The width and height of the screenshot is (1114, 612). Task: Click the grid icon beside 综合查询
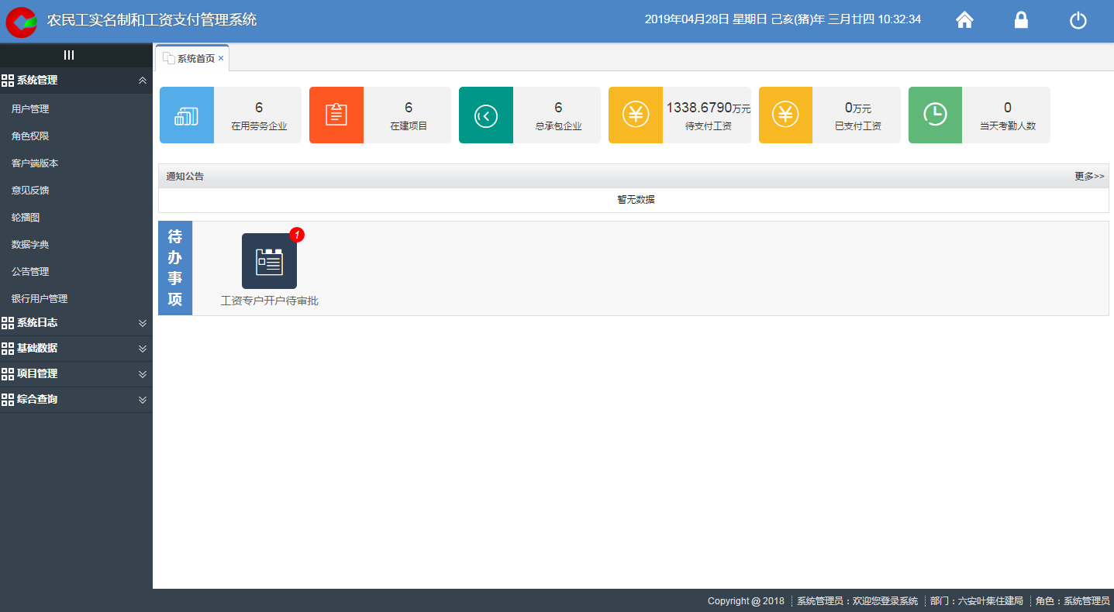(x=8, y=400)
